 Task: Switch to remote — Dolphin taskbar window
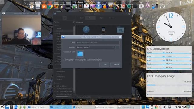pyautogui.click(x=61, y=107)
